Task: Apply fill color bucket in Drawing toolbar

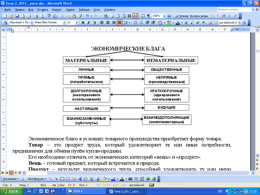Action: tap(105, 179)
